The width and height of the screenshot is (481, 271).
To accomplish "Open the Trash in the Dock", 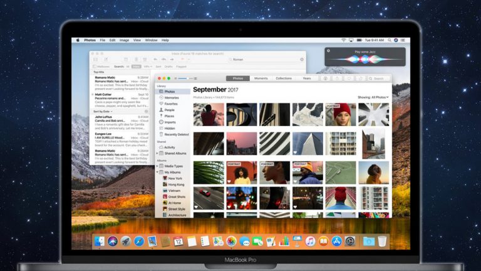I will [x=382, y=241].
